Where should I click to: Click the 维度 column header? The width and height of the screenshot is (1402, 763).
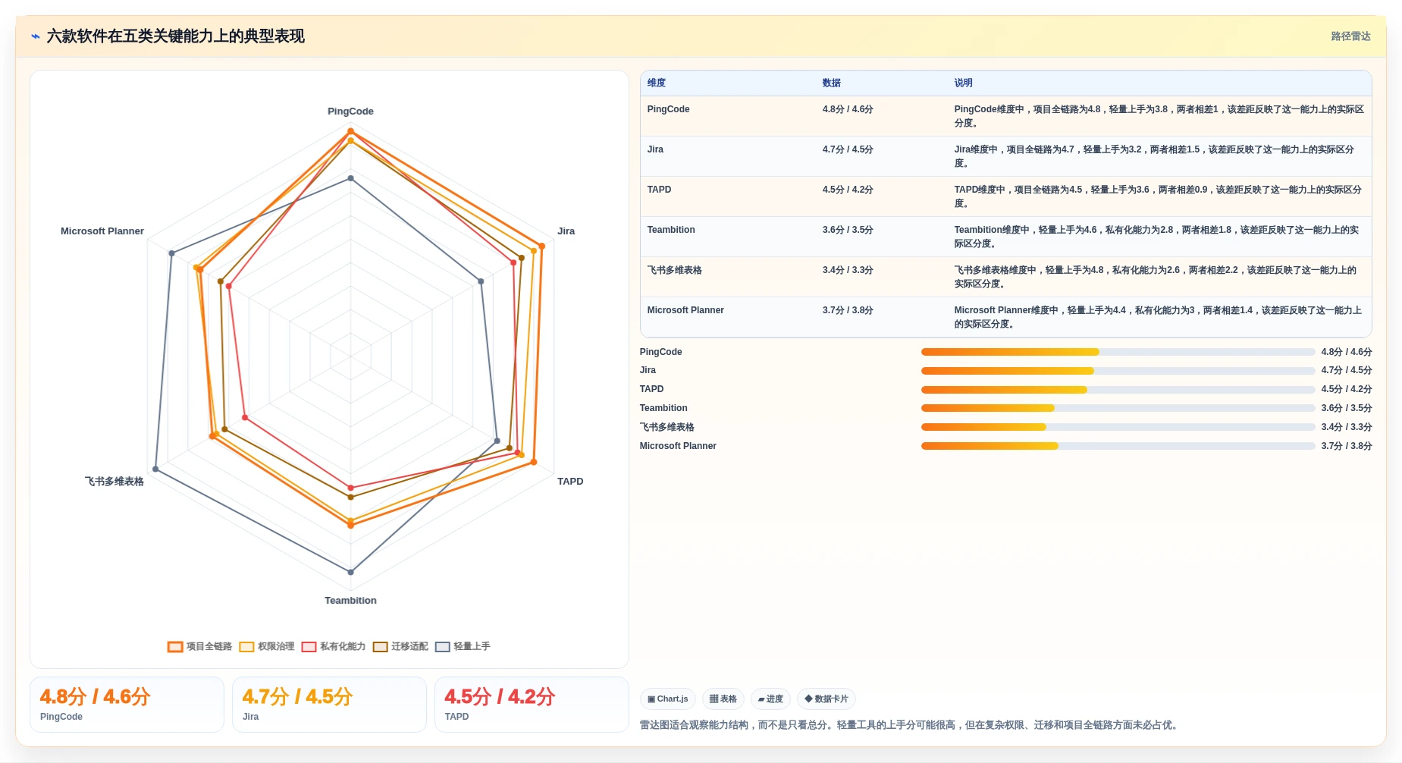[x=657, y=83]
